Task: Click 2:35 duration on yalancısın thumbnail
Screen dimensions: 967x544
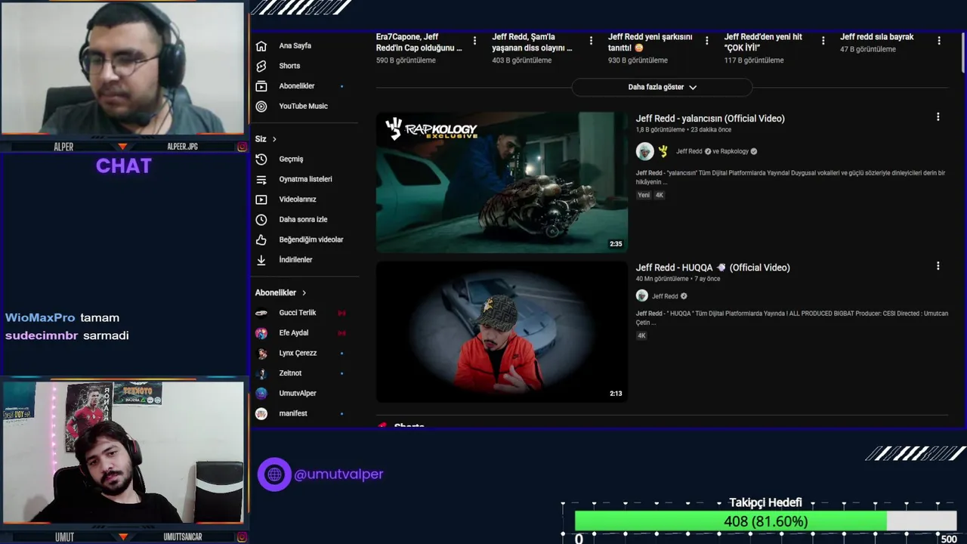Action: [616, 244]
